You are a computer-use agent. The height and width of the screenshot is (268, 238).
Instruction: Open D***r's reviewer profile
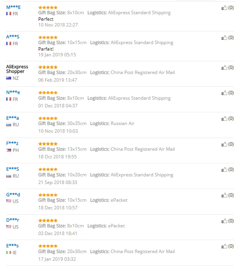tap(13, 220)
